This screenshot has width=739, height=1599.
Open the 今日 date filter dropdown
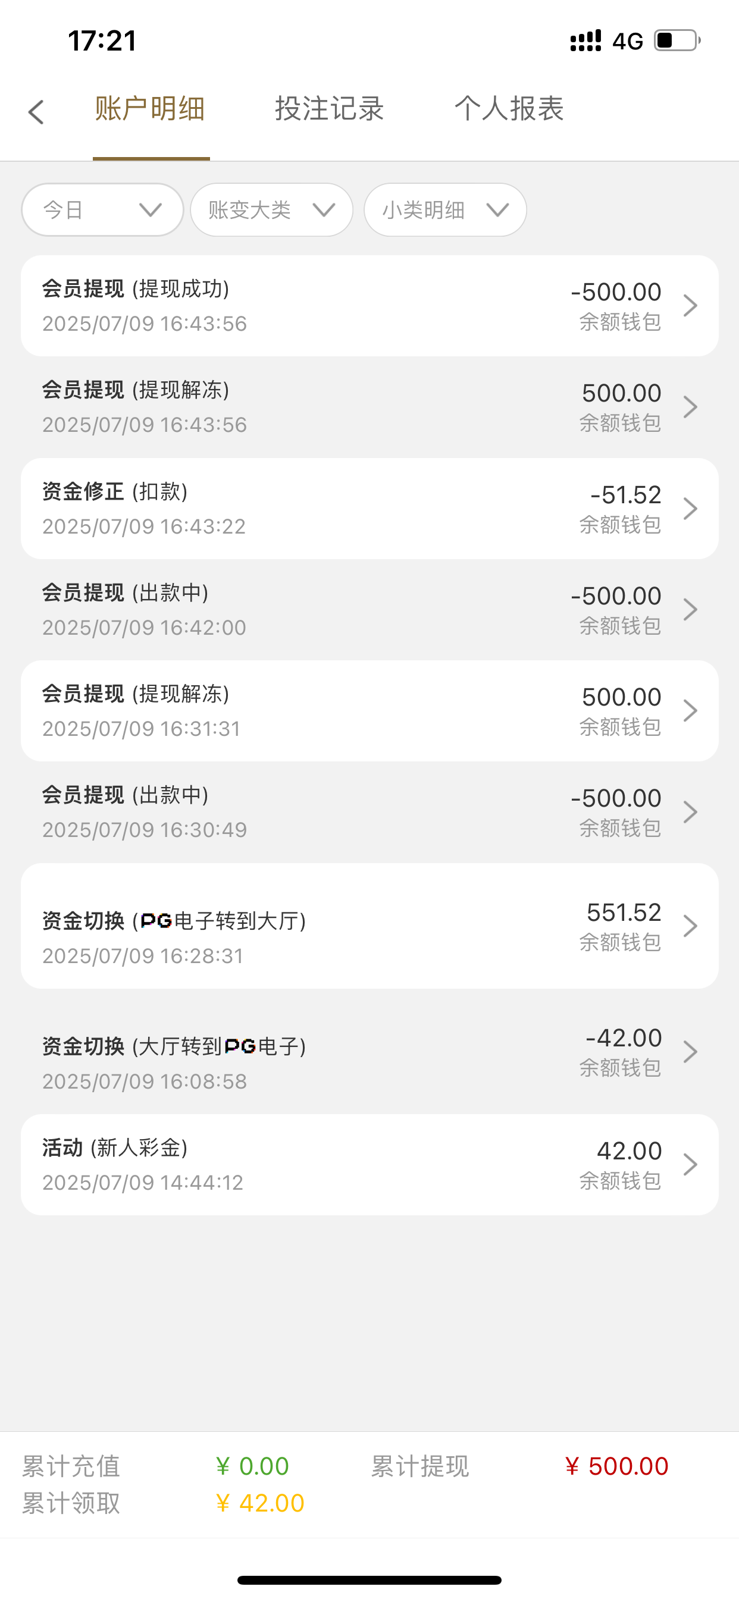(x=102, y=210)
